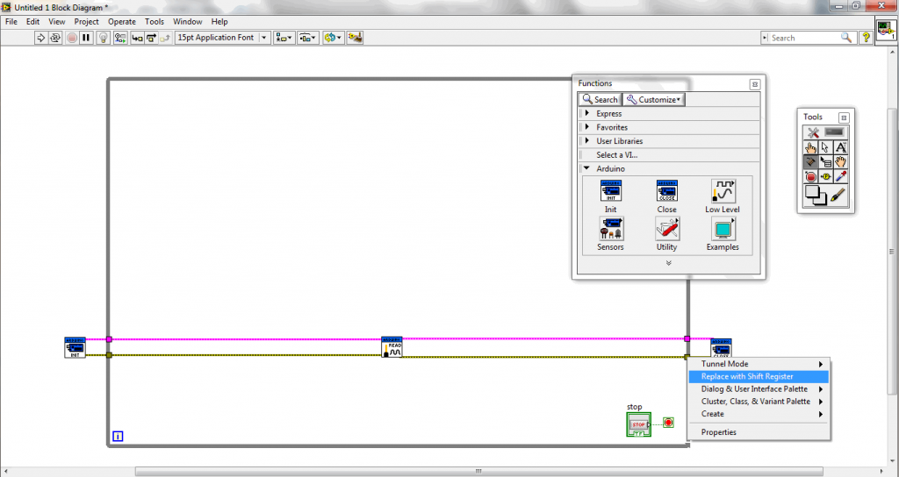Click the red Abort Execution button
The image size is (899, 477).
tap(72, 38)
